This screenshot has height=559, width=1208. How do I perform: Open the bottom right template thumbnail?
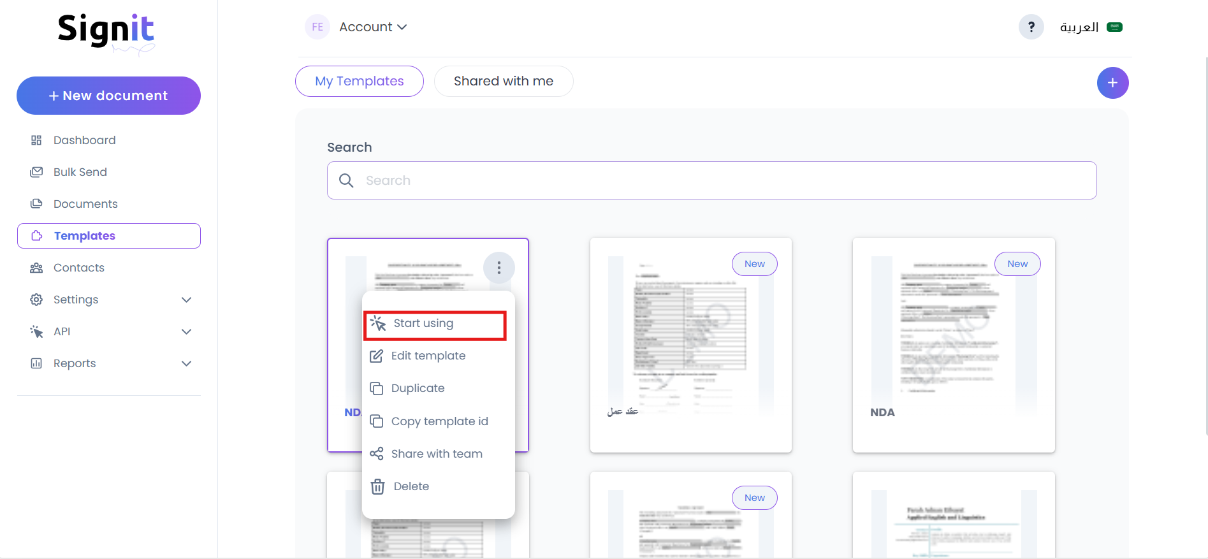tap(954, 524)
